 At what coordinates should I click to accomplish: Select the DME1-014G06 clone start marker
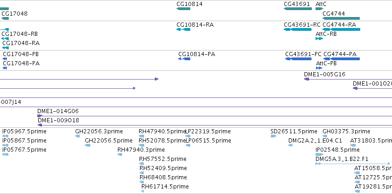pyautogui.click(x=40, y=116)
